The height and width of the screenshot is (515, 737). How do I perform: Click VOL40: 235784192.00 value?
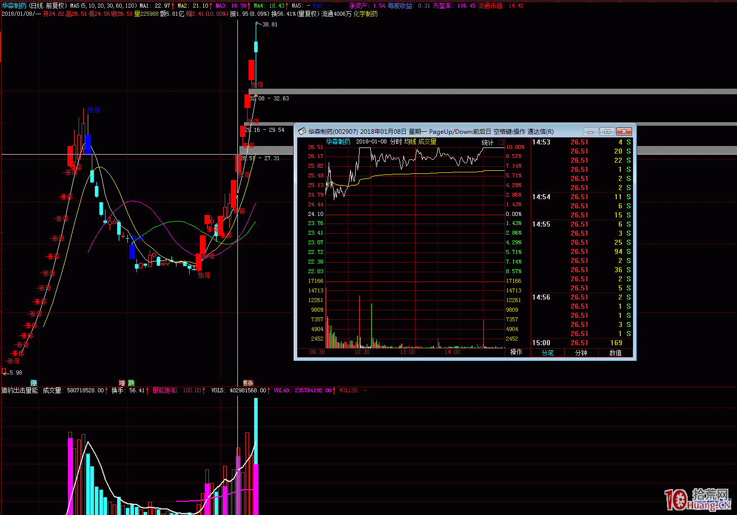pyautogui.click(x=303, y=390)
